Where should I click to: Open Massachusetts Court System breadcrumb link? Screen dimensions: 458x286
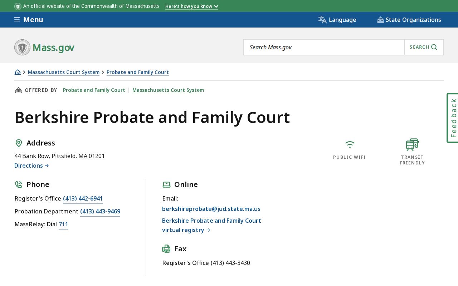pos(64,72)
